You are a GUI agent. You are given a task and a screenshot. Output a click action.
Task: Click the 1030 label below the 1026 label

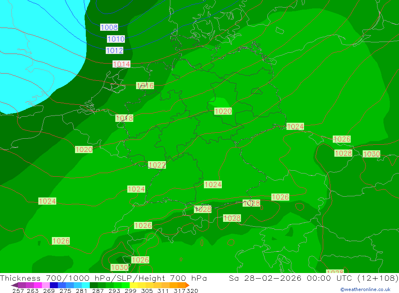120,267
